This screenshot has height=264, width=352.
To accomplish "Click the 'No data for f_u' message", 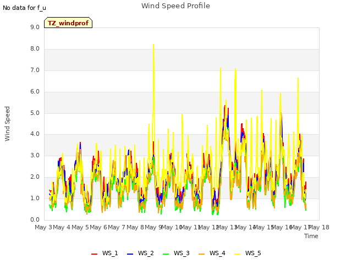I will coord(24,8).
